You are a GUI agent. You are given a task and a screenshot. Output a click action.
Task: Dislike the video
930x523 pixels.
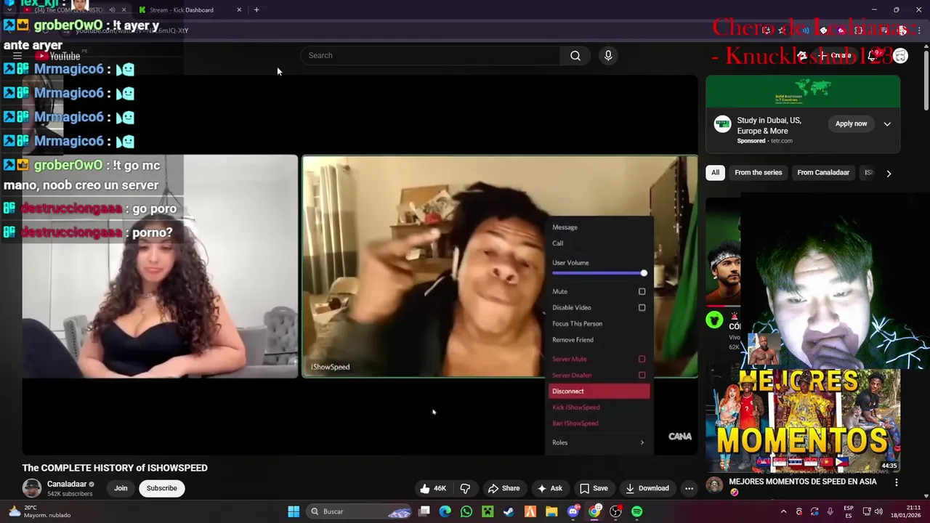(x=465, y=488)
